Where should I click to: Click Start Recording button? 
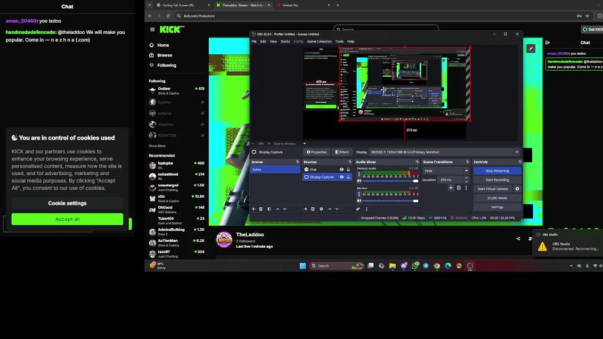tap(497, 180)
